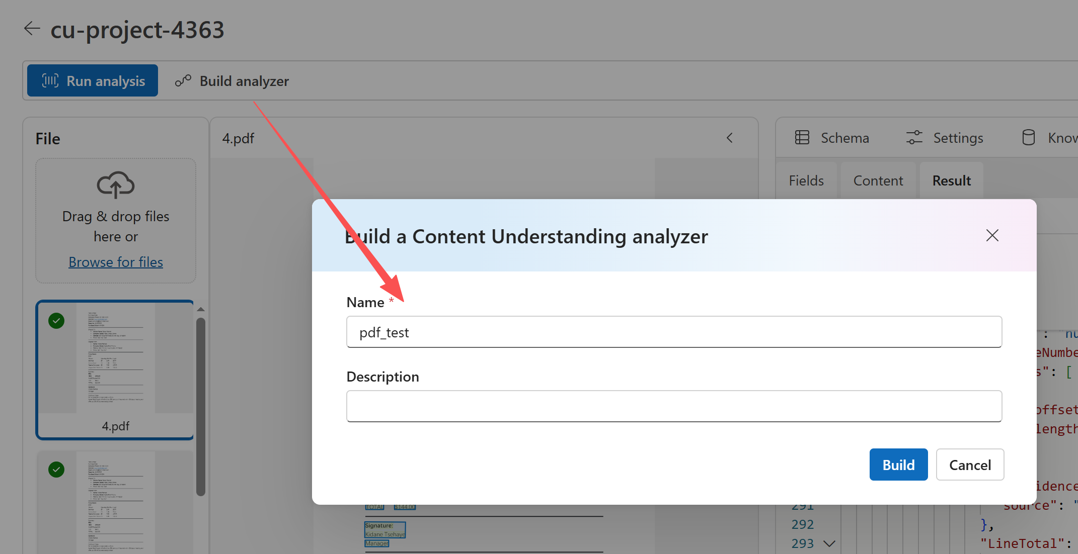Click the Settings sliders icon
Image resolution: width=1078 pixels, height=554 pixels.
(x=914, y=137)
